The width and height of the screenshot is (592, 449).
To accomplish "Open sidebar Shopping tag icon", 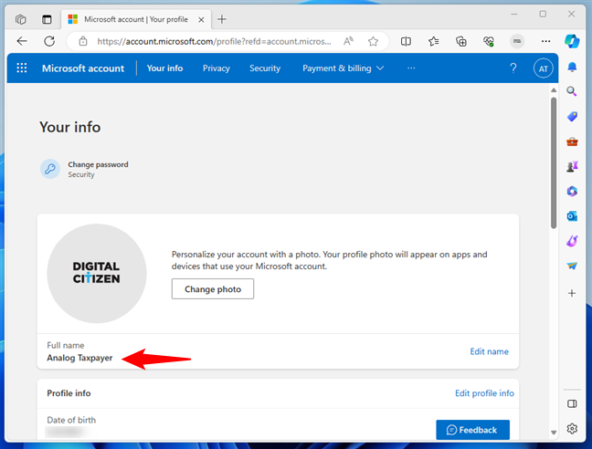I will pyautogui.click(x=572, y=117).
